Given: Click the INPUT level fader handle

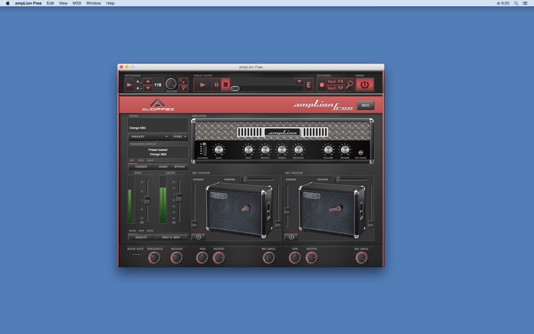Looking at the screenshot, I should [147, 200].
